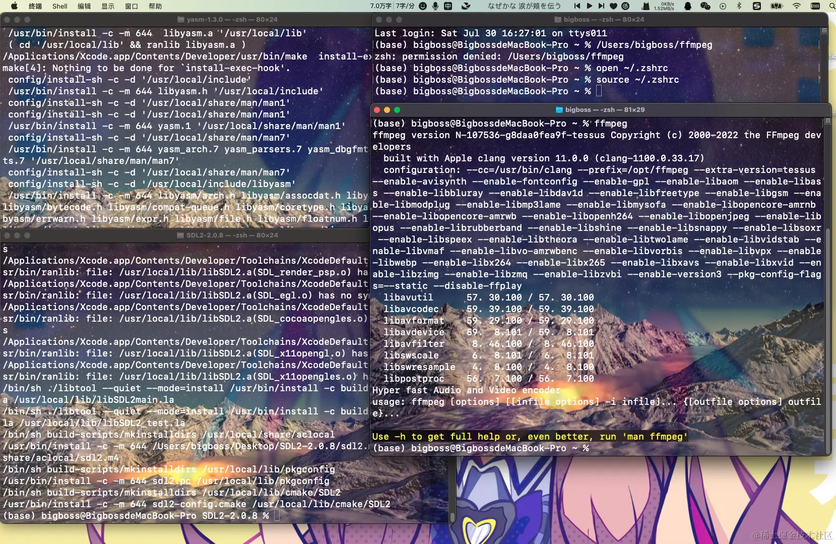
Task: Click the S-shaped app icon in menu bar
Action: click(757, 6)
